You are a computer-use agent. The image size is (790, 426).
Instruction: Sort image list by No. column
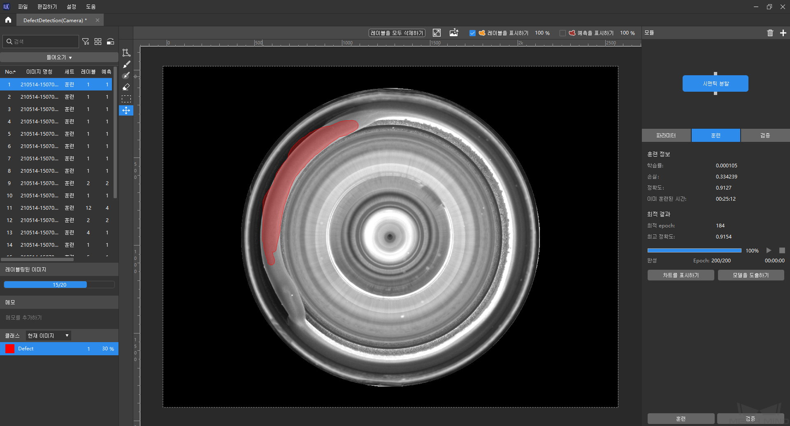click(10, 72)
